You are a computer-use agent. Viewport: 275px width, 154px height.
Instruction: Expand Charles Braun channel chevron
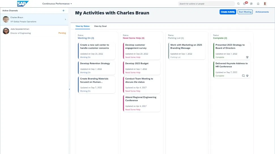click(x=65, y=19)
